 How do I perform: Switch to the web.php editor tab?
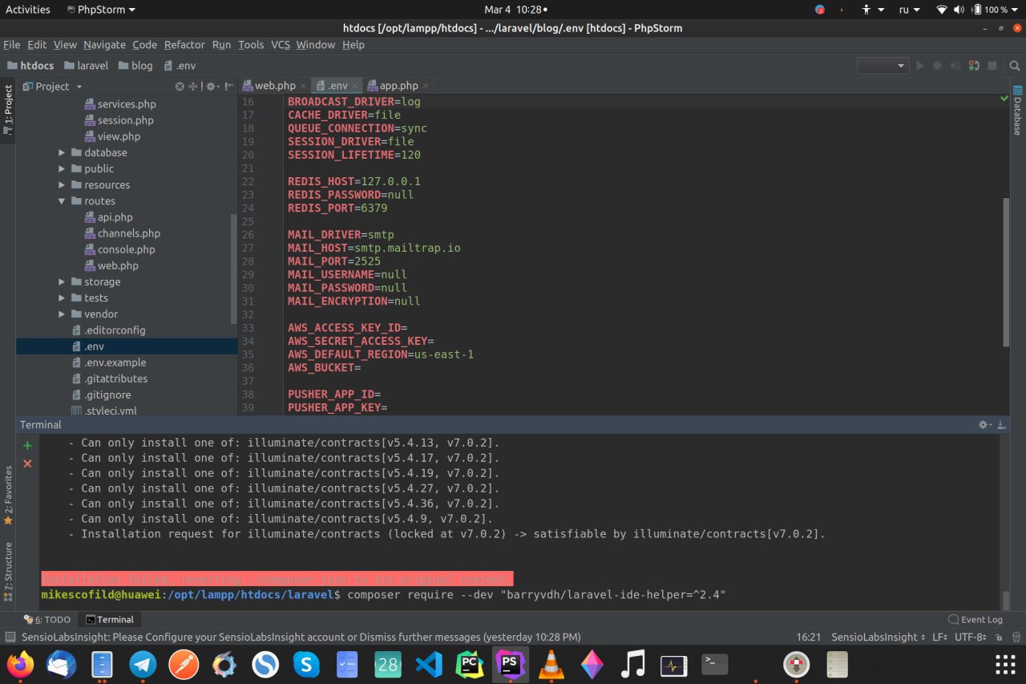(275, 86)
